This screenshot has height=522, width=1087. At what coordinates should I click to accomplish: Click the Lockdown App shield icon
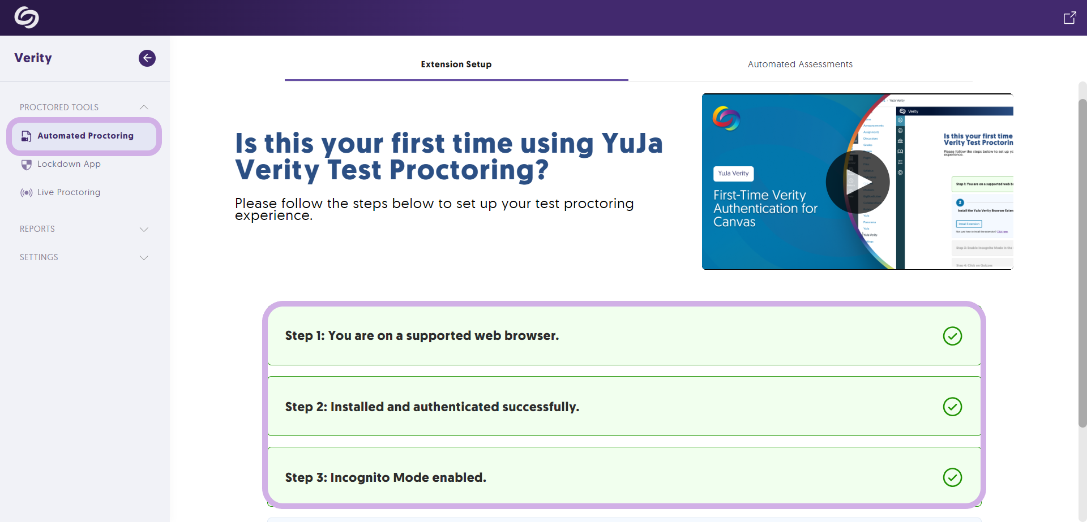pos(26,165)
